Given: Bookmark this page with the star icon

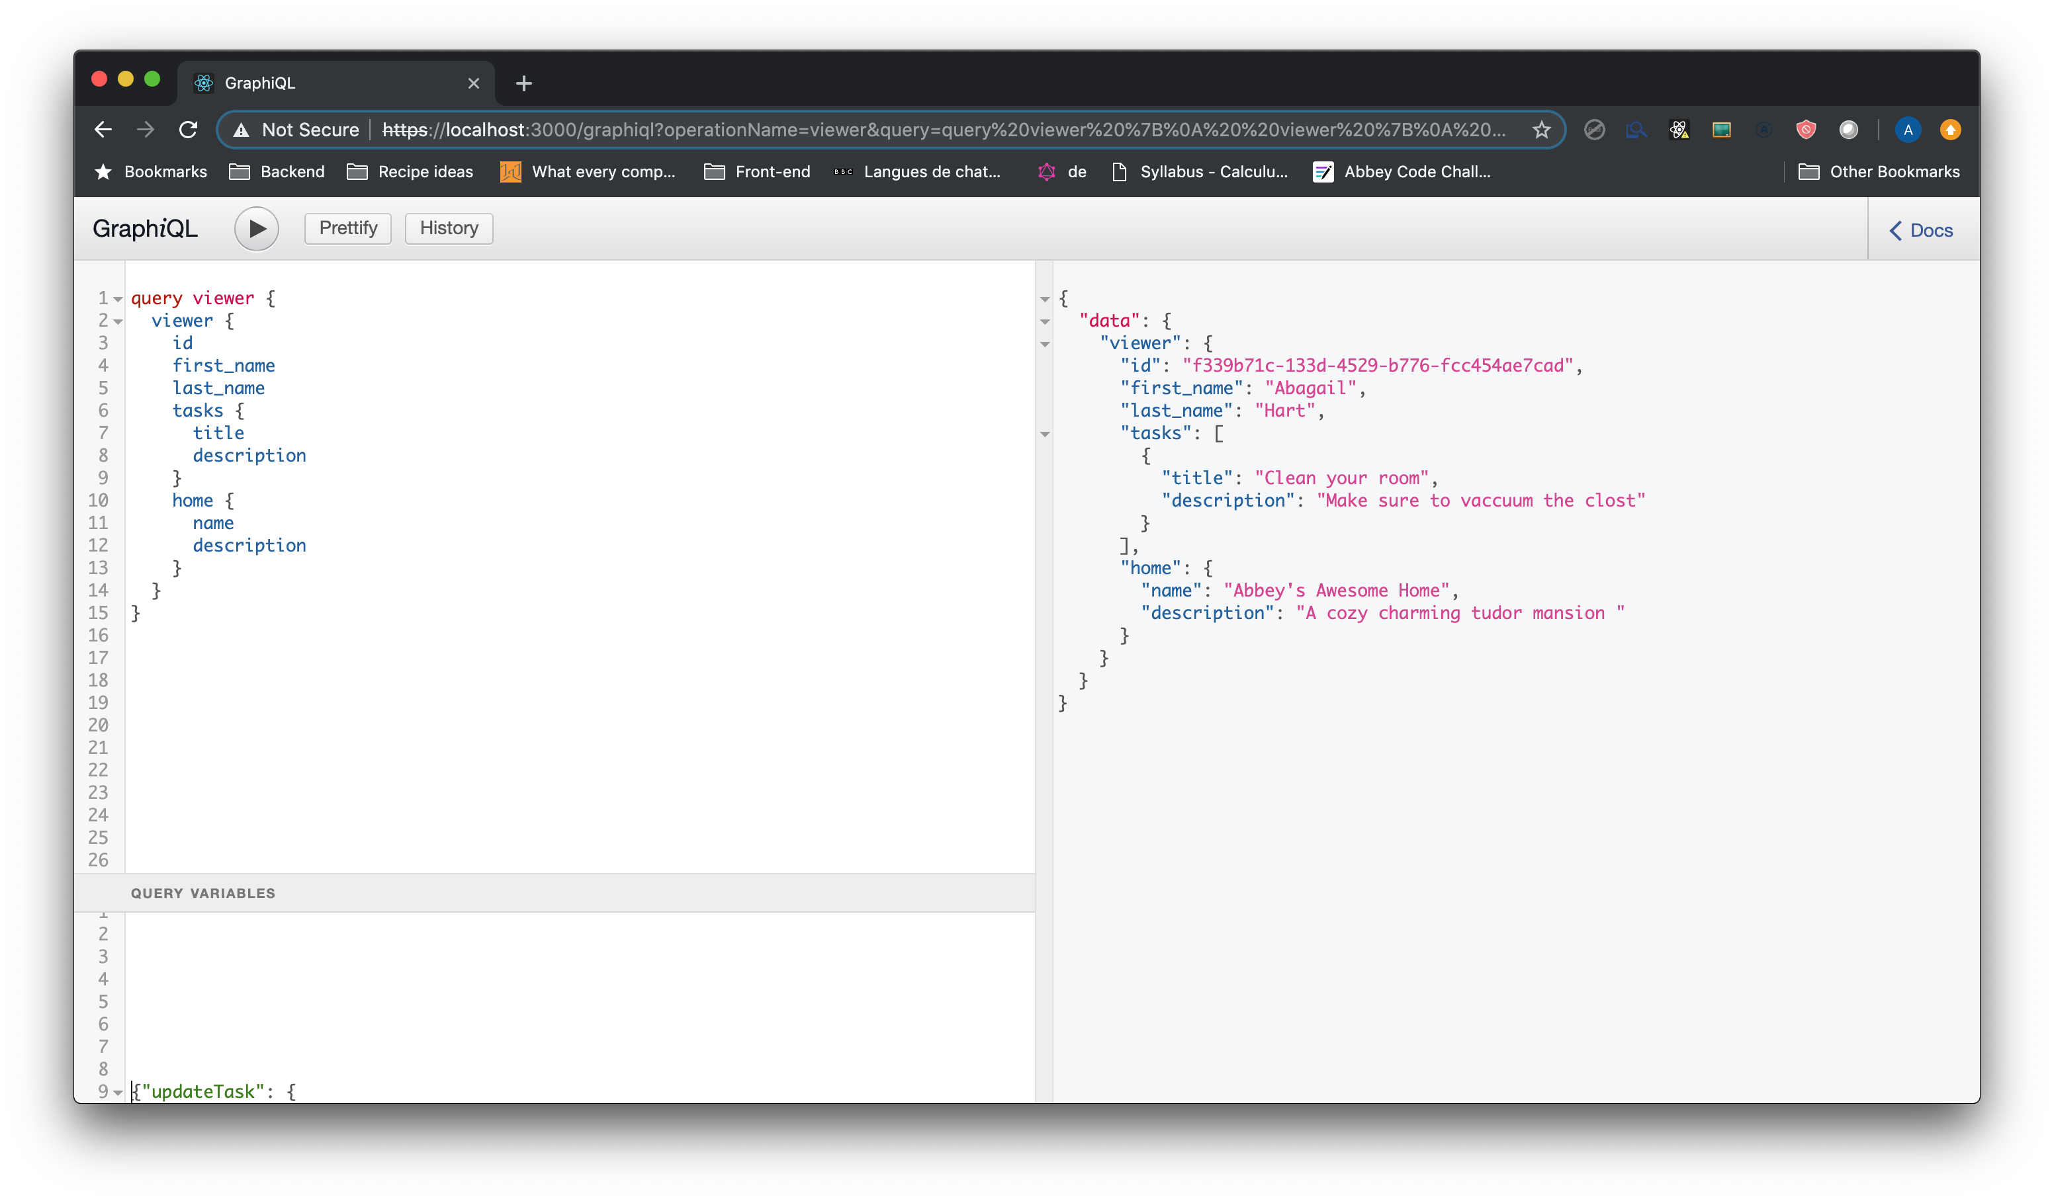Looking at the screenshot, I should tap(1541, 130).
